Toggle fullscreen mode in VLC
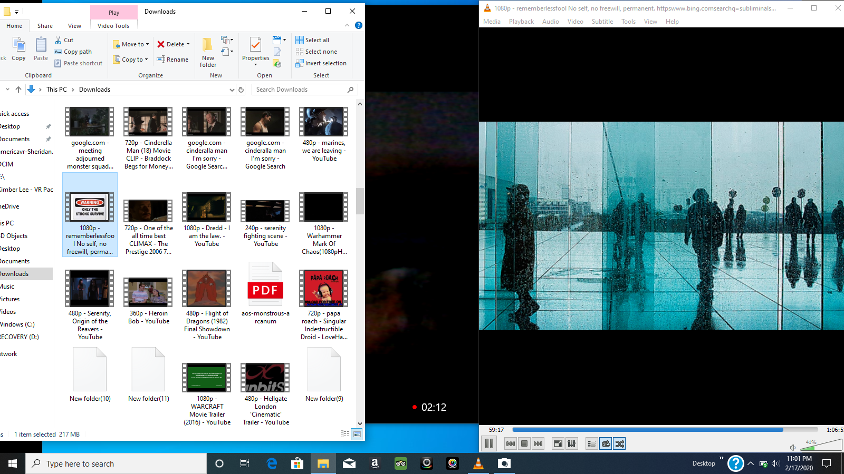The height and width of the screenshot is (474, 844). click(558, 443)
